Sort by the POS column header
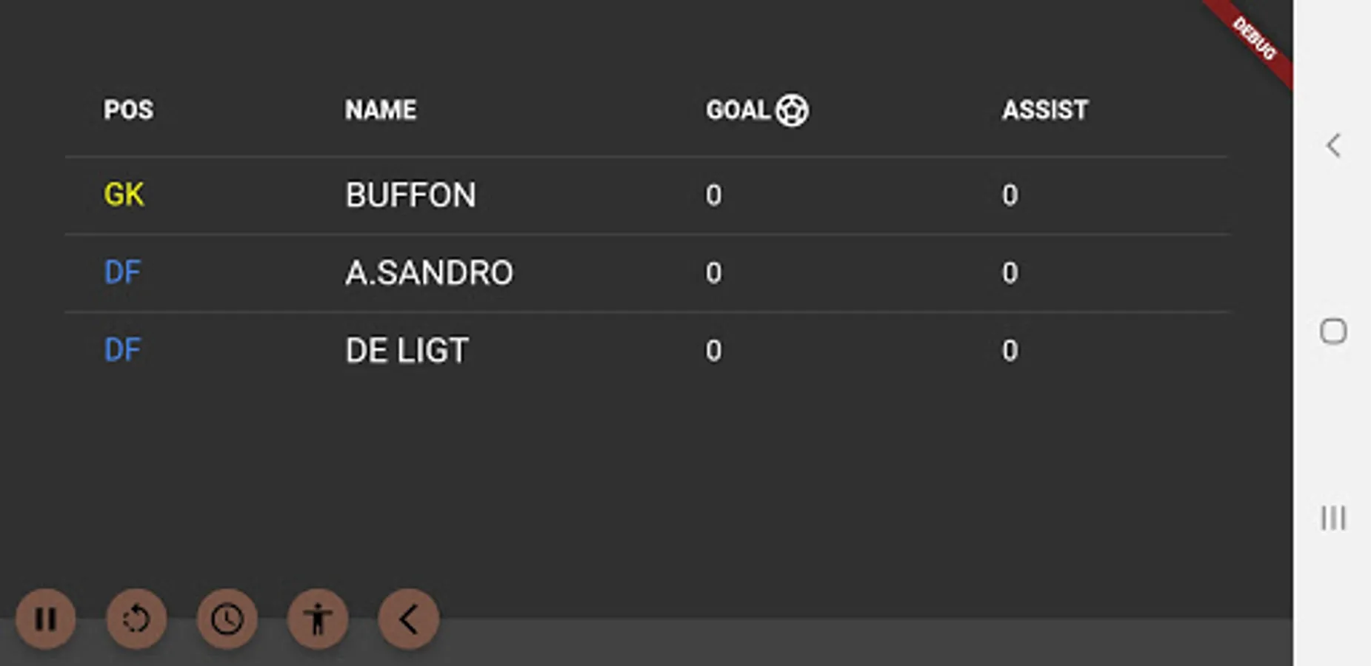The image size is (1371, 666). [128, 110]
